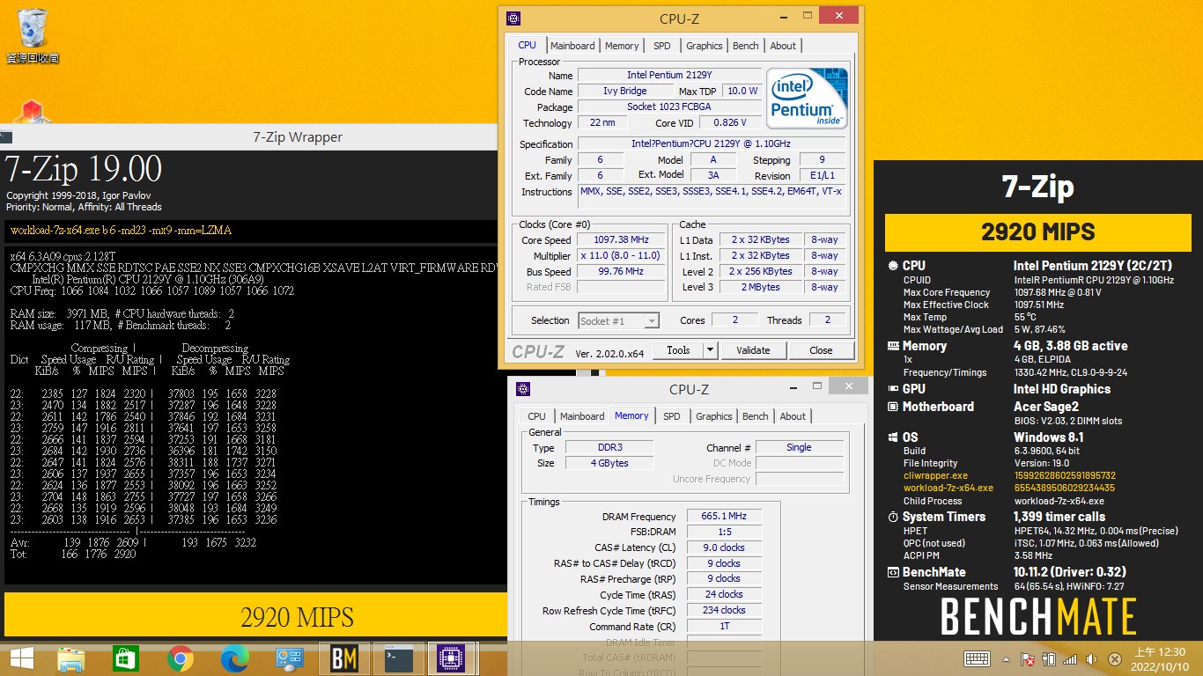Switch to BenchMate in the taskbar
This screenshot has width=1203, height=676.
[x=344, y=658]
